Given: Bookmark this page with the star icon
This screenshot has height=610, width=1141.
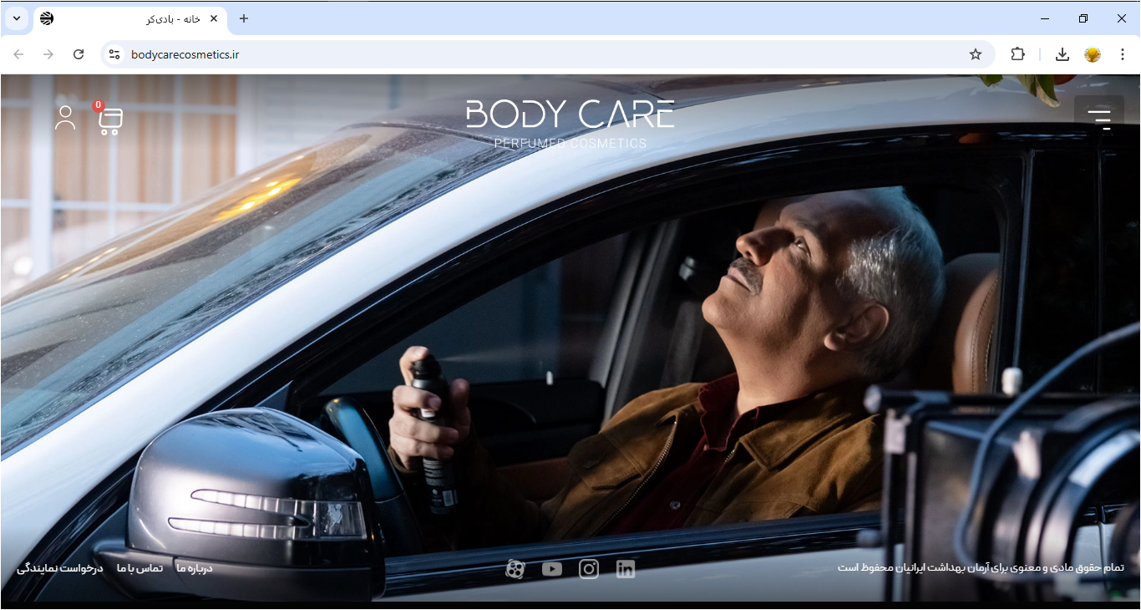Looking at the screenshot, I should (976, 54).
